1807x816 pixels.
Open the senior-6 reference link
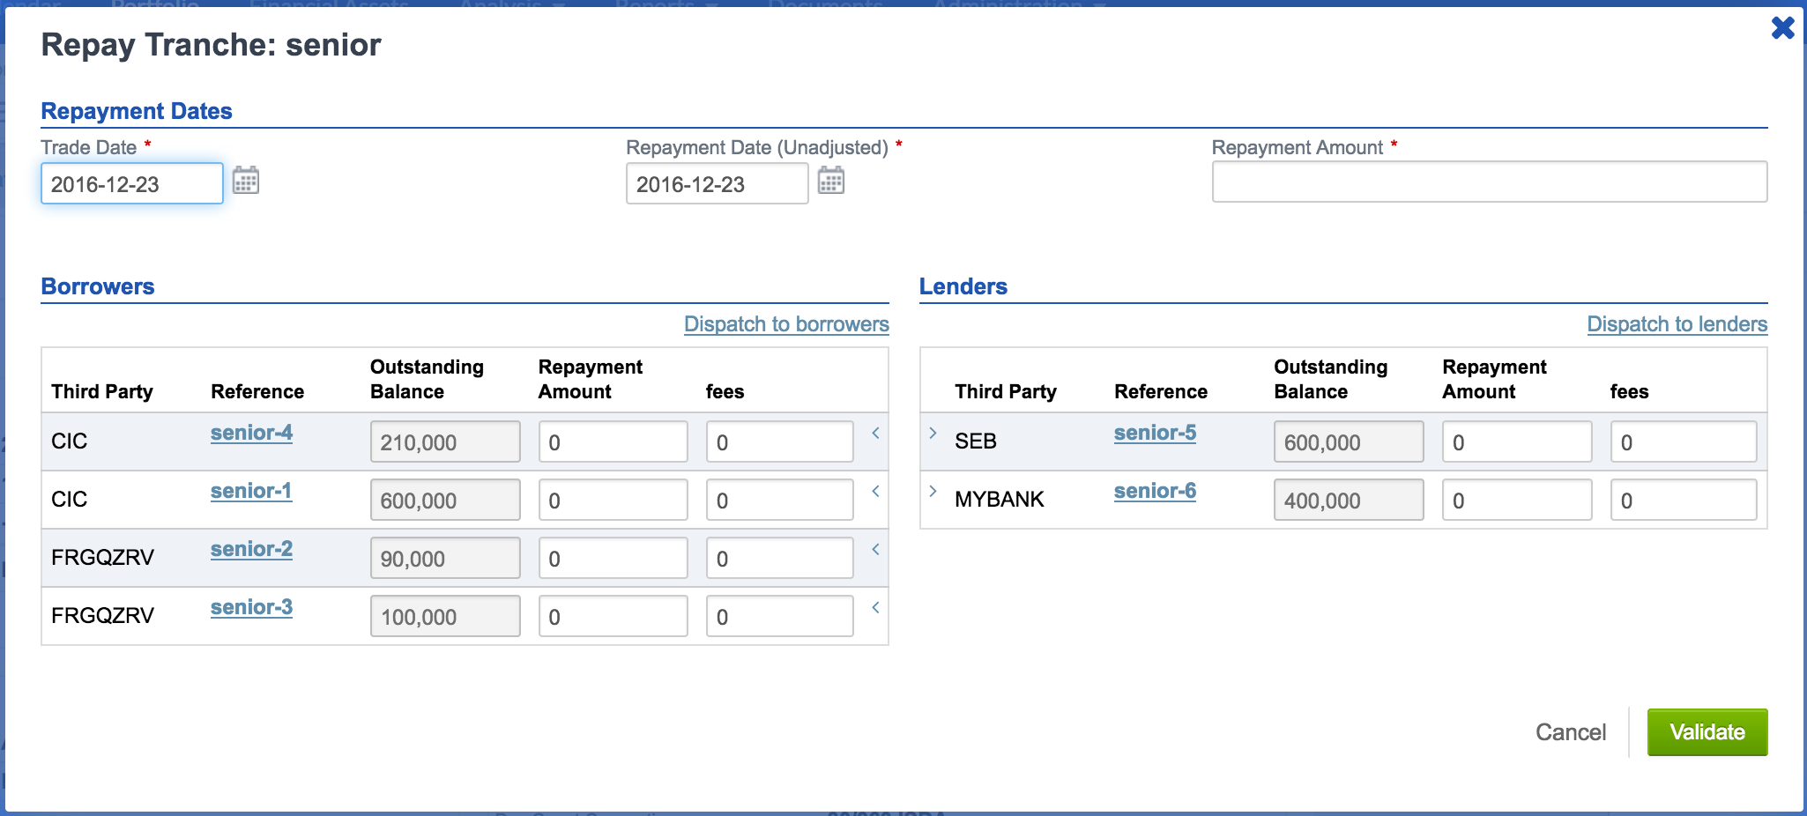1155,491
